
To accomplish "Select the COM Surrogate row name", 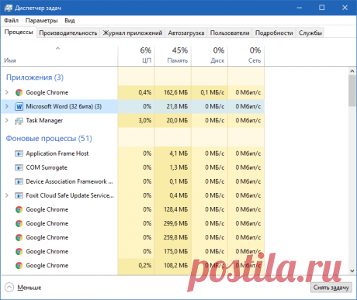I will tap(47, 167).
